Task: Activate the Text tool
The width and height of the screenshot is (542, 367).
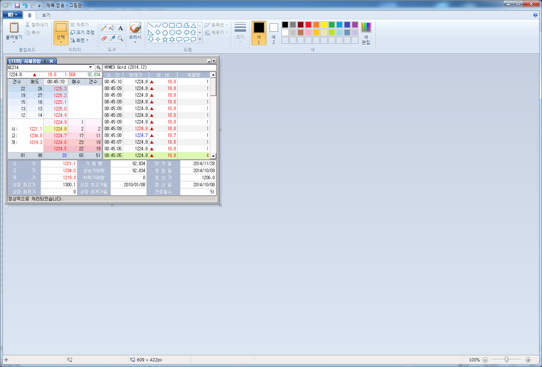Action: click(120, 28)
